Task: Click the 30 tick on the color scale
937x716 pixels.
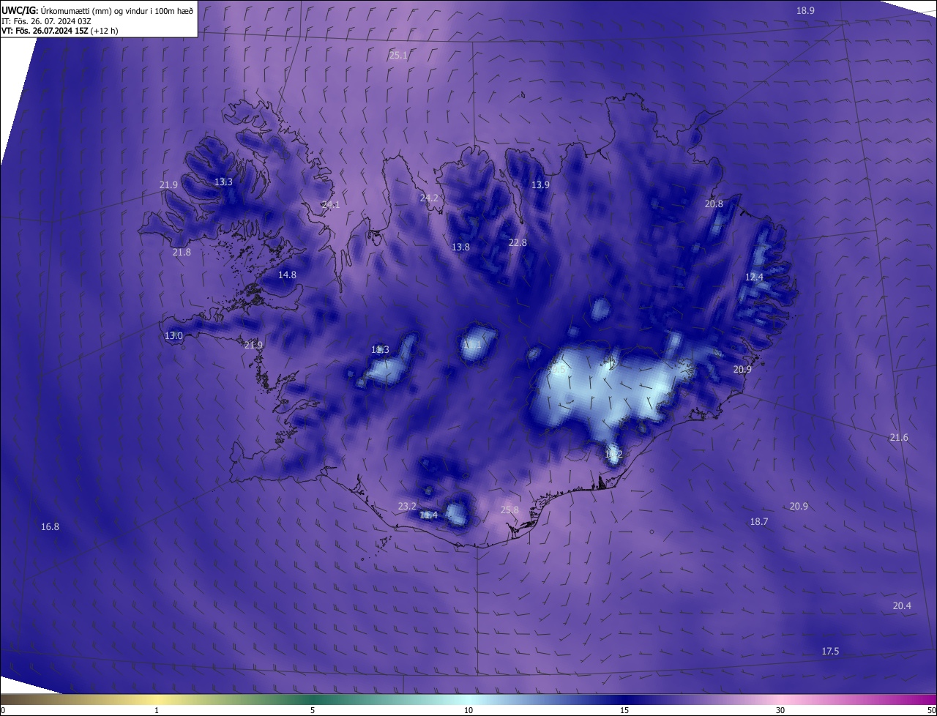Action: point(780,710)
